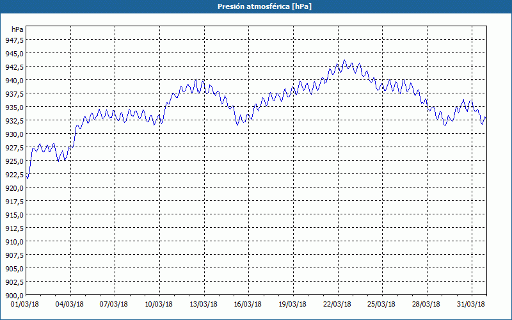Image resolution: width=512 pixels, height=320 pixels.
Task: Click the 22/03/18 date label
Action: (337, 304)
